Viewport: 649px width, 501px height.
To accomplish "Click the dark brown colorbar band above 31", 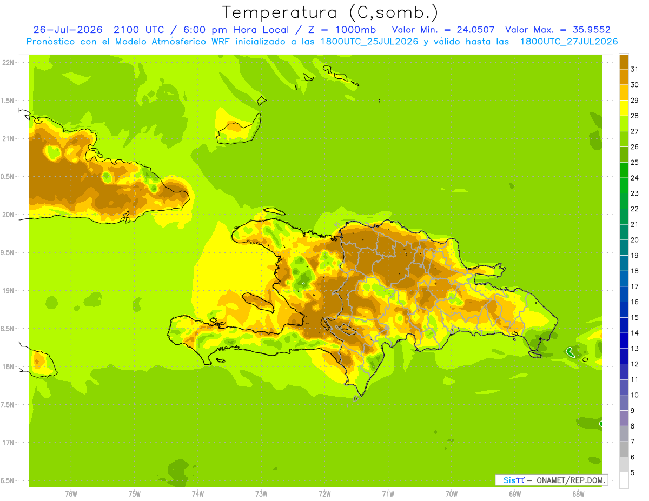I will coord(624,62).
